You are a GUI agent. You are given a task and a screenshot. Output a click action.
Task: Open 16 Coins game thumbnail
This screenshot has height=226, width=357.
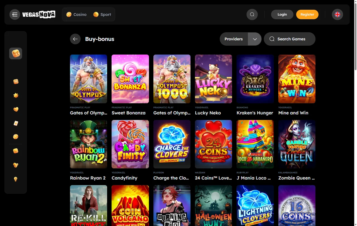[297, 205]
